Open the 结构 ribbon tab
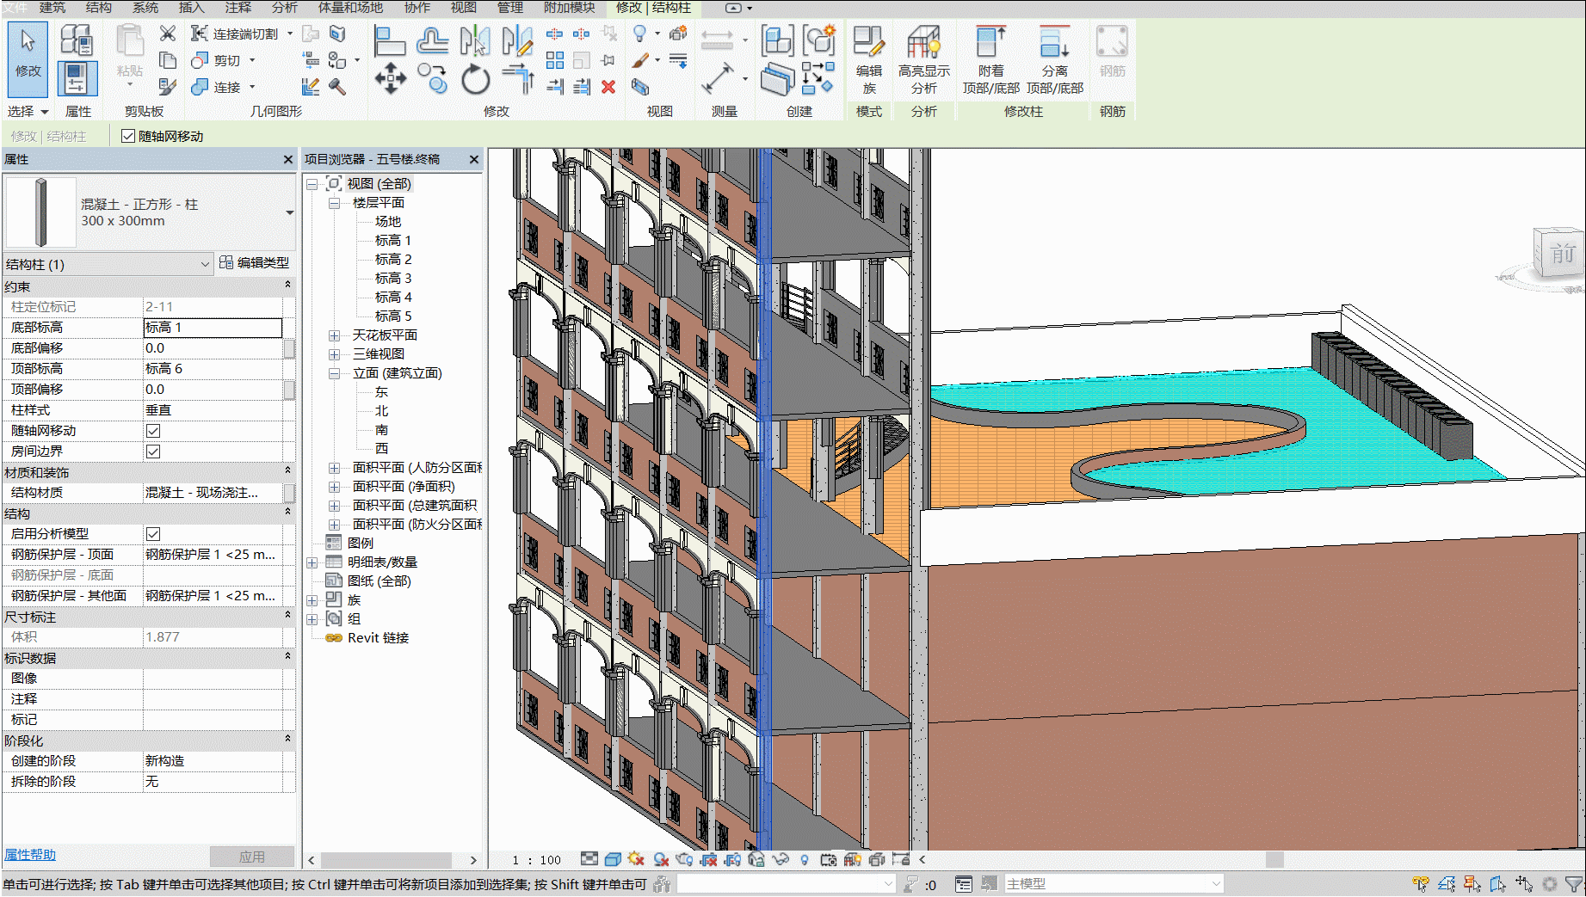This screenshot has width=1586, height=897. coord(98,8)
